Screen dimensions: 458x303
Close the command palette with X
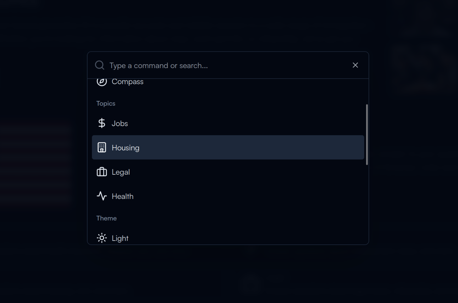point(355,65)
